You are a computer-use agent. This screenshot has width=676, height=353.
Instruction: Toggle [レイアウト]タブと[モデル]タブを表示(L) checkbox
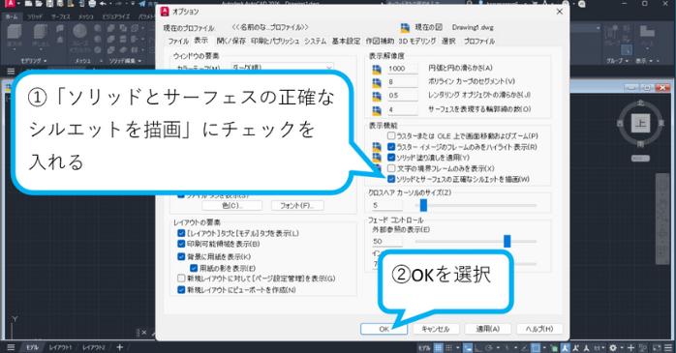pyautogui.click(x=181, y=233)
